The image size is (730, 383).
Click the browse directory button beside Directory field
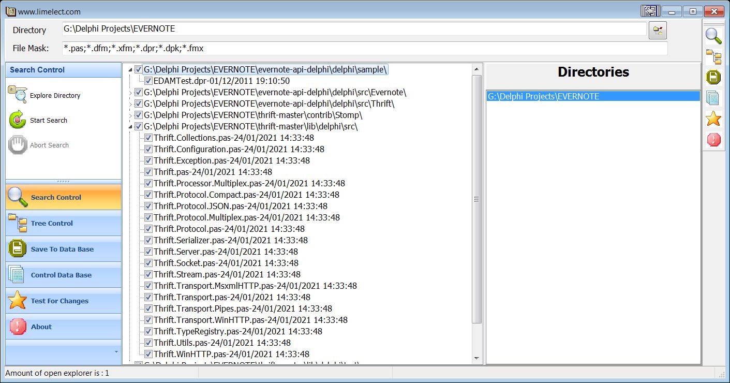pyautogui.click(x=658, y=30)
